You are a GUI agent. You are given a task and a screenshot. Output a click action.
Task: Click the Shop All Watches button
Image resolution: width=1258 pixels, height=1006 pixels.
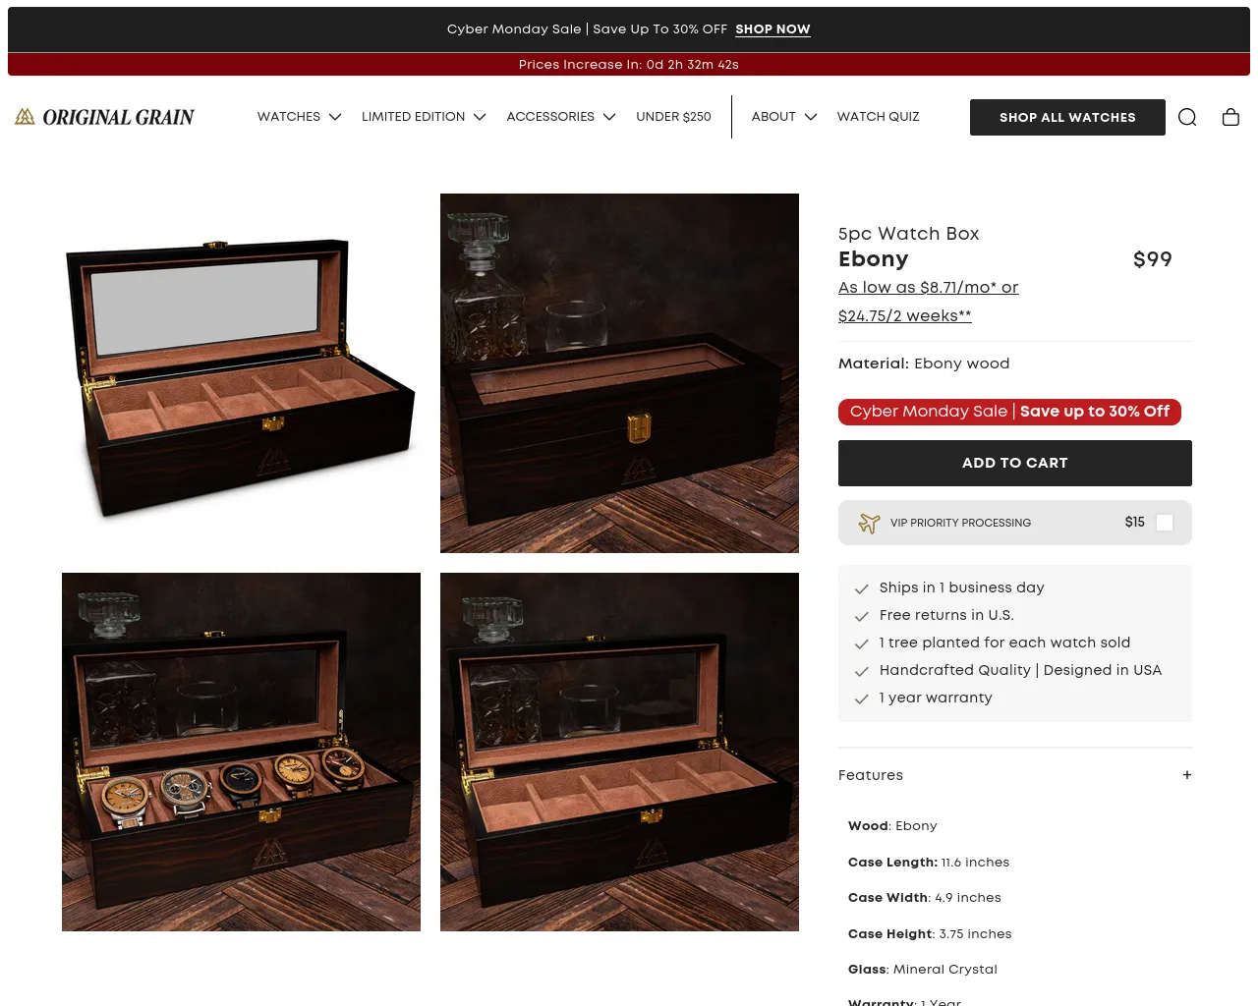1067,117
